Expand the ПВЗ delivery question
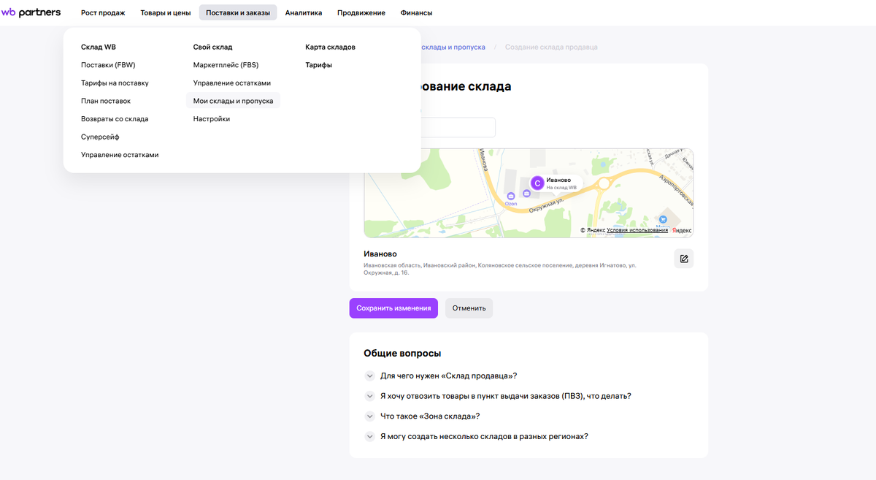This screenshot has width=876, height=480. pyautogui.click(x=498, y=396)
